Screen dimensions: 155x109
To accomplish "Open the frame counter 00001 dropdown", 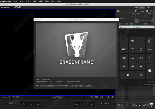I will pyautogui.click(x=58, y=97).
